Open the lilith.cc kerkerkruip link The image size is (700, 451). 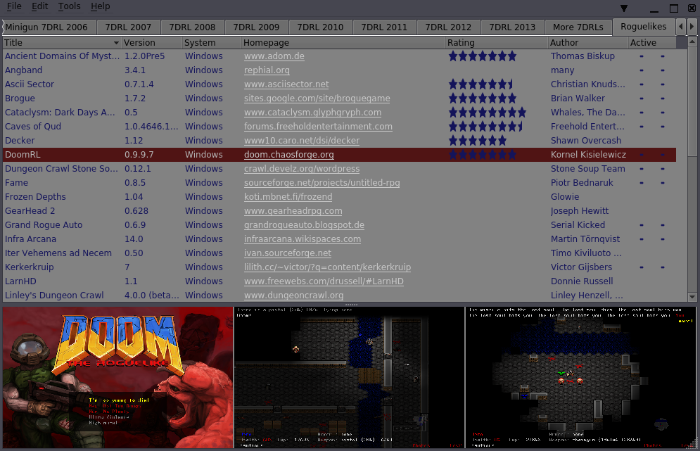[x=327, y=267]
